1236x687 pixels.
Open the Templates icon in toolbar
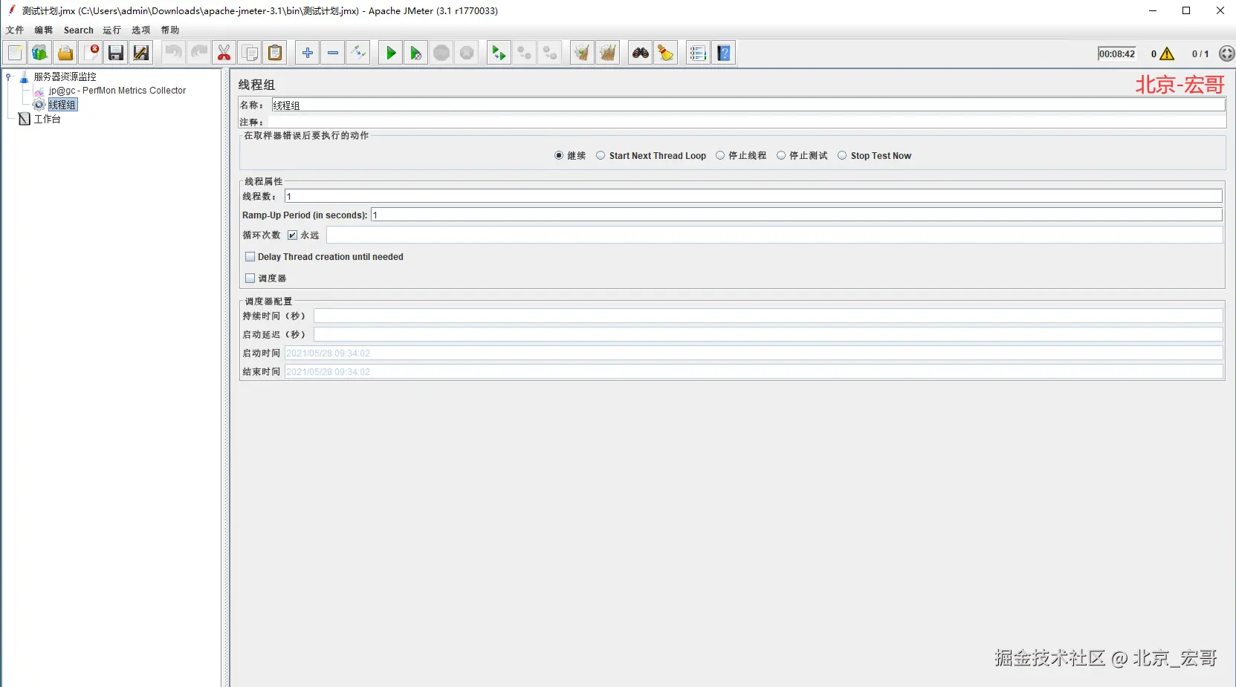click(40, 53)
